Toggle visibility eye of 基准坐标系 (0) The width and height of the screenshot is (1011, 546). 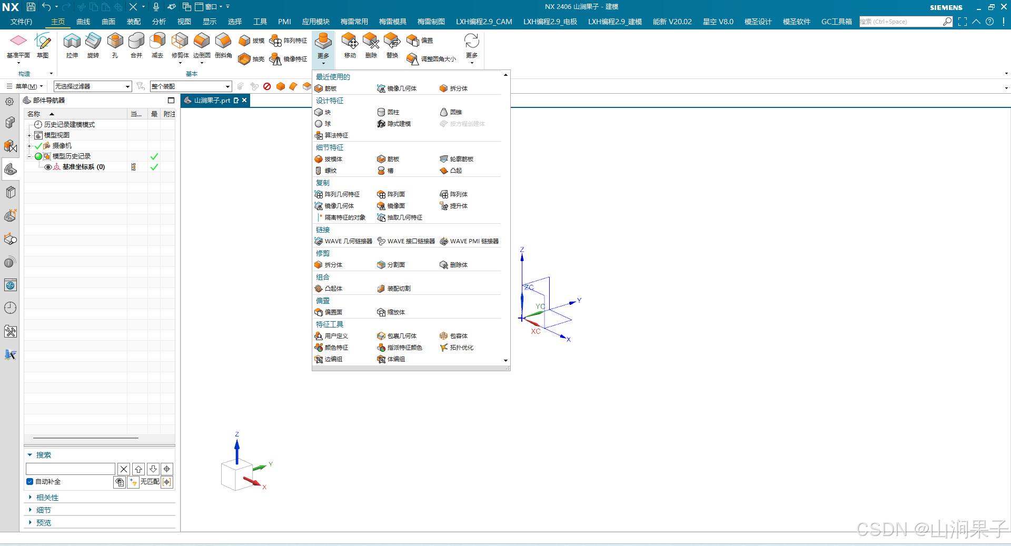point(48,167)
